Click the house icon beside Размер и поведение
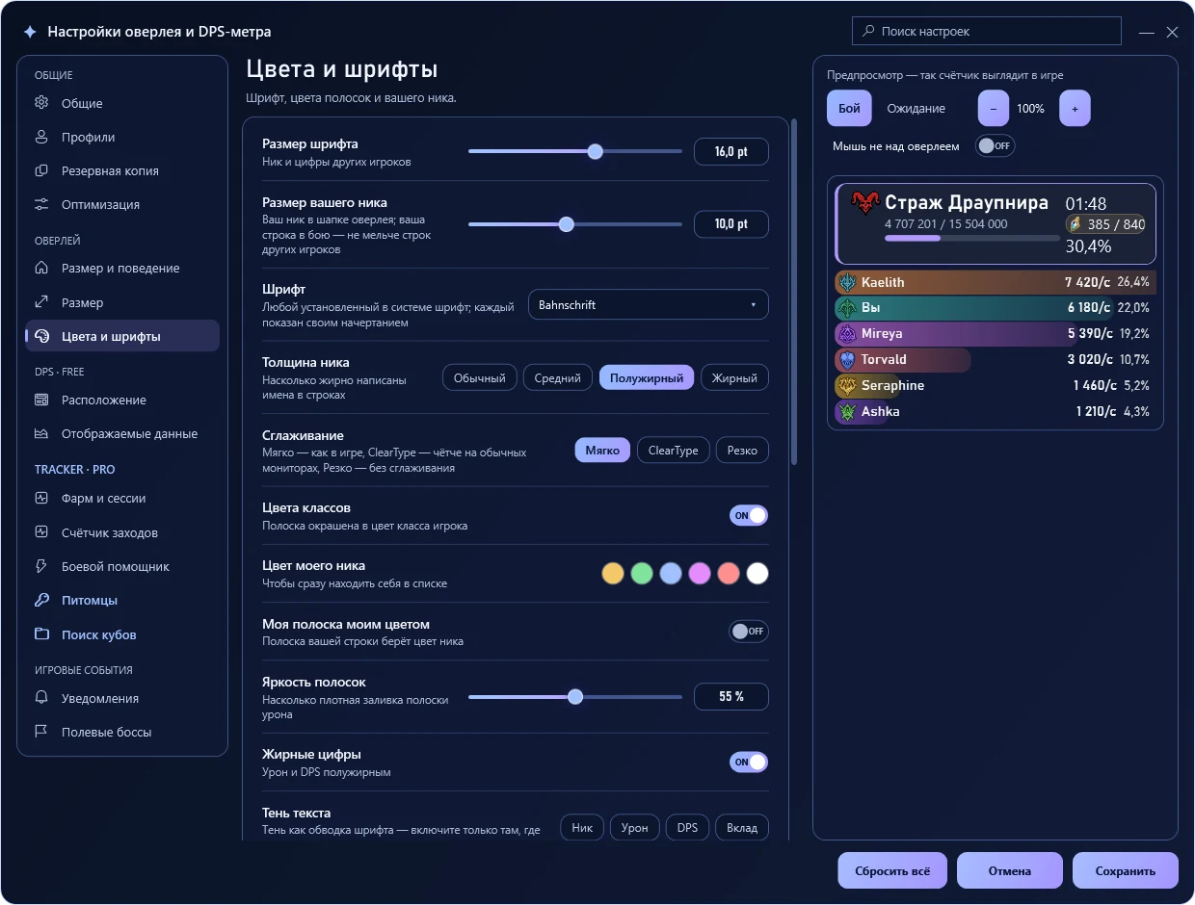The image size is (1195, 905). 41,268
